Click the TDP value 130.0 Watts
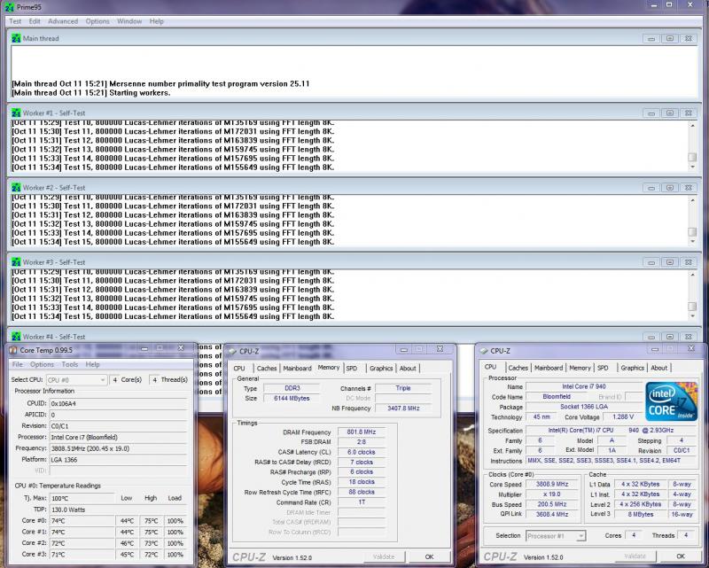The width and height of the screenshot is (709, 568). [118, 510]
